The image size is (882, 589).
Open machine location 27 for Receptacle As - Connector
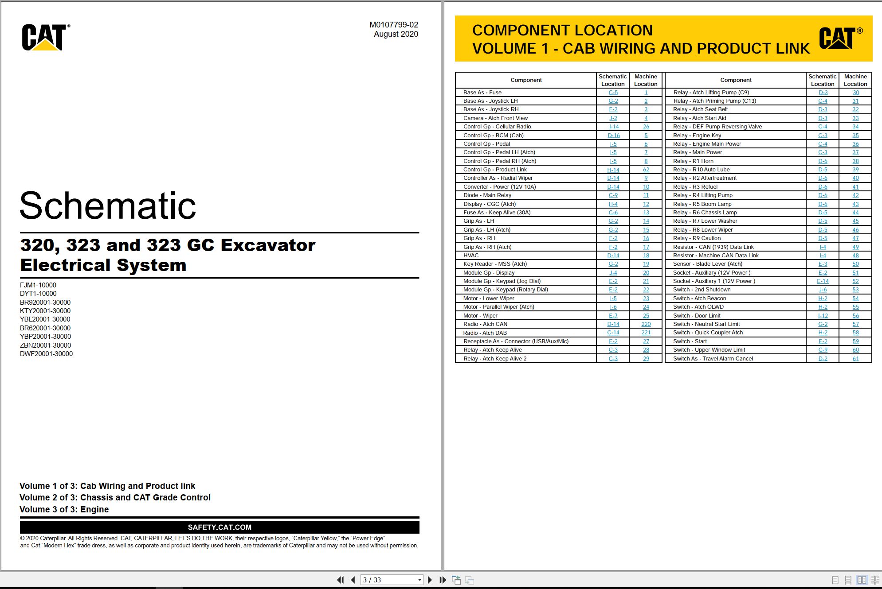tap(646, 341)
